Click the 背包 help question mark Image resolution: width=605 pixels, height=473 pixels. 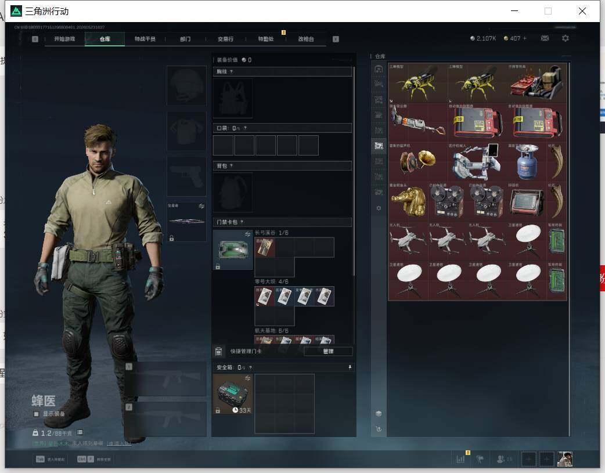click(x=231, y=166)
